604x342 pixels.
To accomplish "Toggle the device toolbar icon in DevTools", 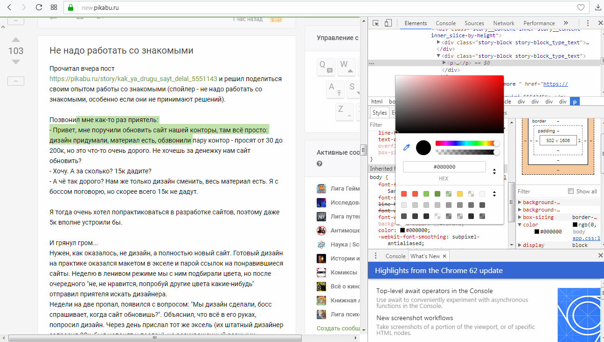I will pyautogui.click(x=388, y=23).
